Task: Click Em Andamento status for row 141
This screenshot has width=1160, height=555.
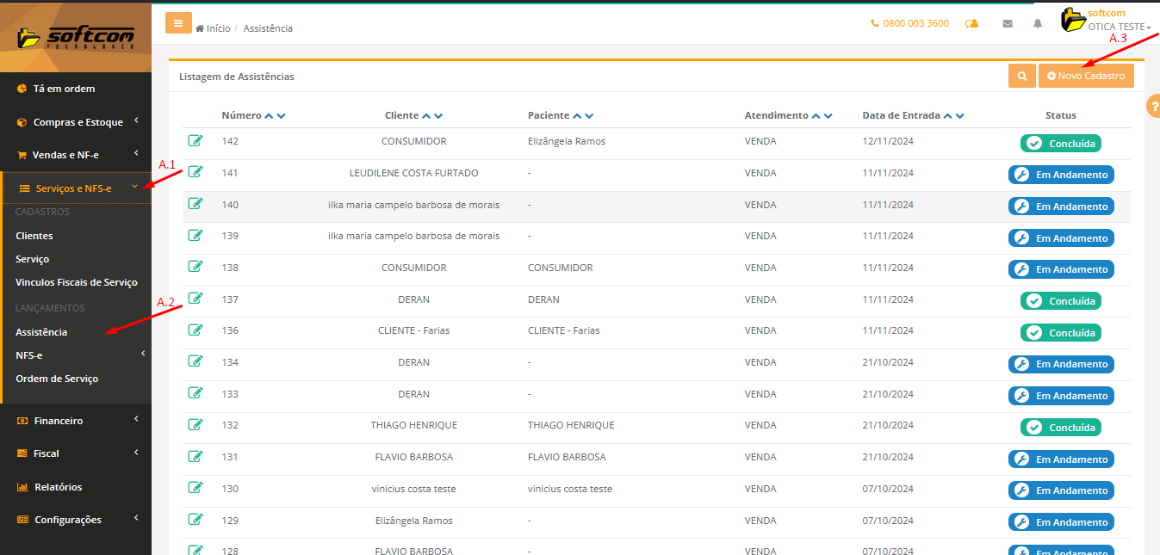Action: (x=1061, y=175)
